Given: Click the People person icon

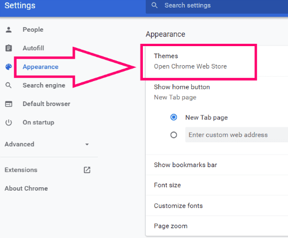Looking at the screenshot, I should coord(9,30).
